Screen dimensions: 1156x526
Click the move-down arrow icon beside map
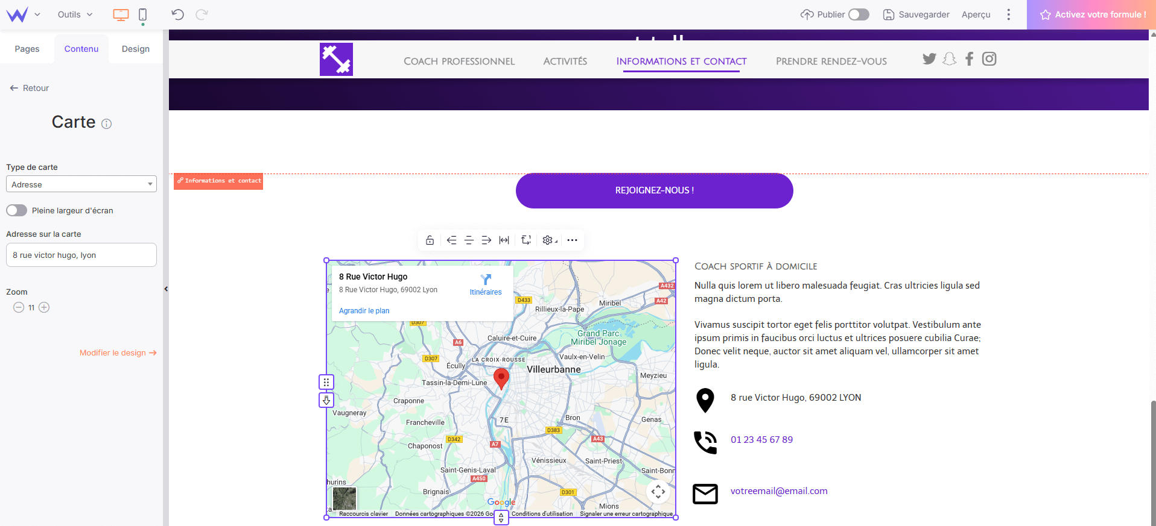[x=326, y=400]
